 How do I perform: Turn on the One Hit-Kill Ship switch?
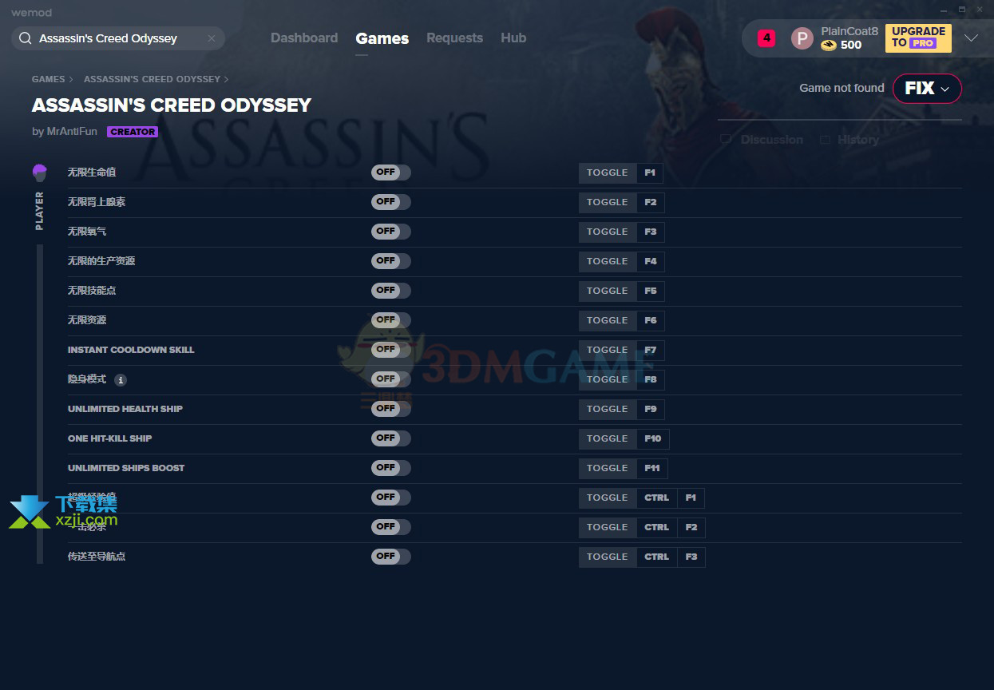point(390,438)
